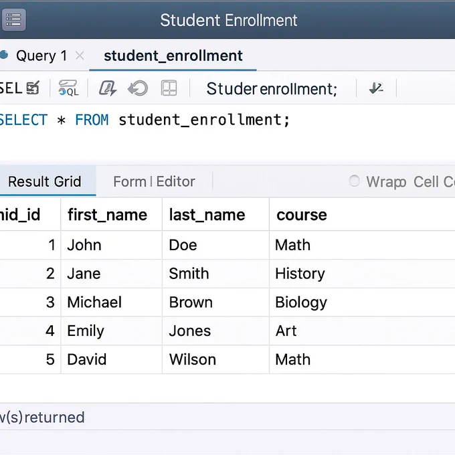Select the cell containing Michael
The height and width of the screenshot is (455, 455).
(x=112, y=302)
